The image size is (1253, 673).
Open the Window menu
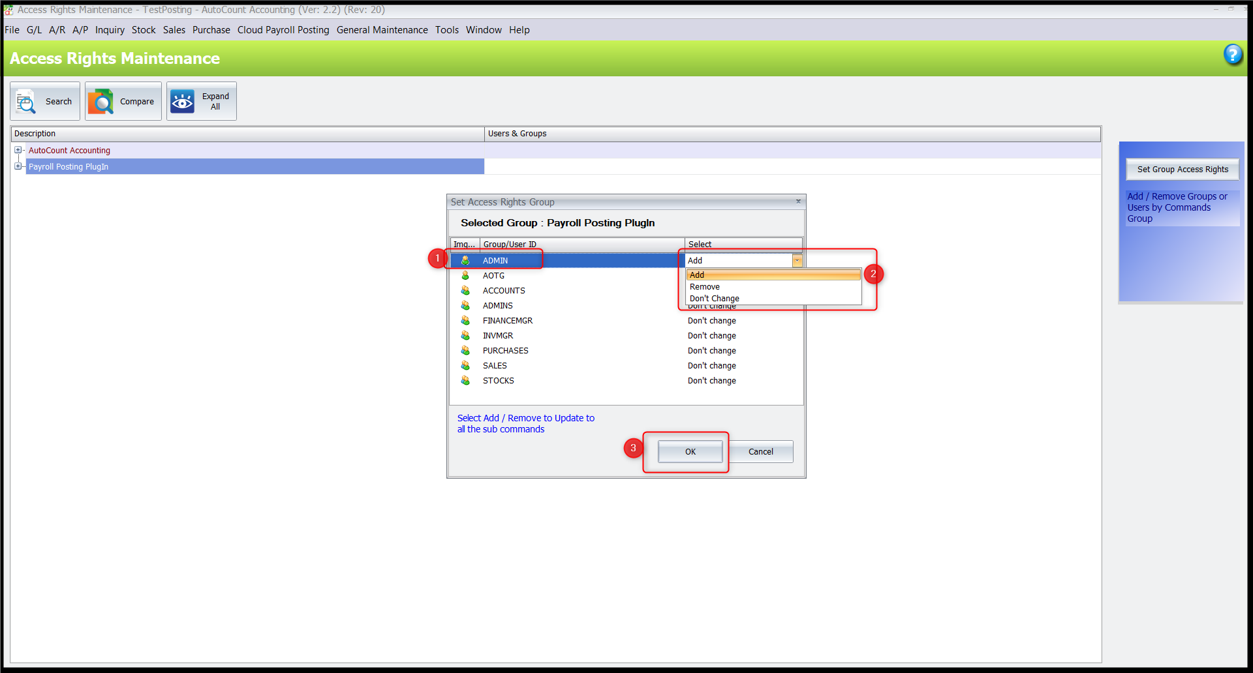point(484,30)
